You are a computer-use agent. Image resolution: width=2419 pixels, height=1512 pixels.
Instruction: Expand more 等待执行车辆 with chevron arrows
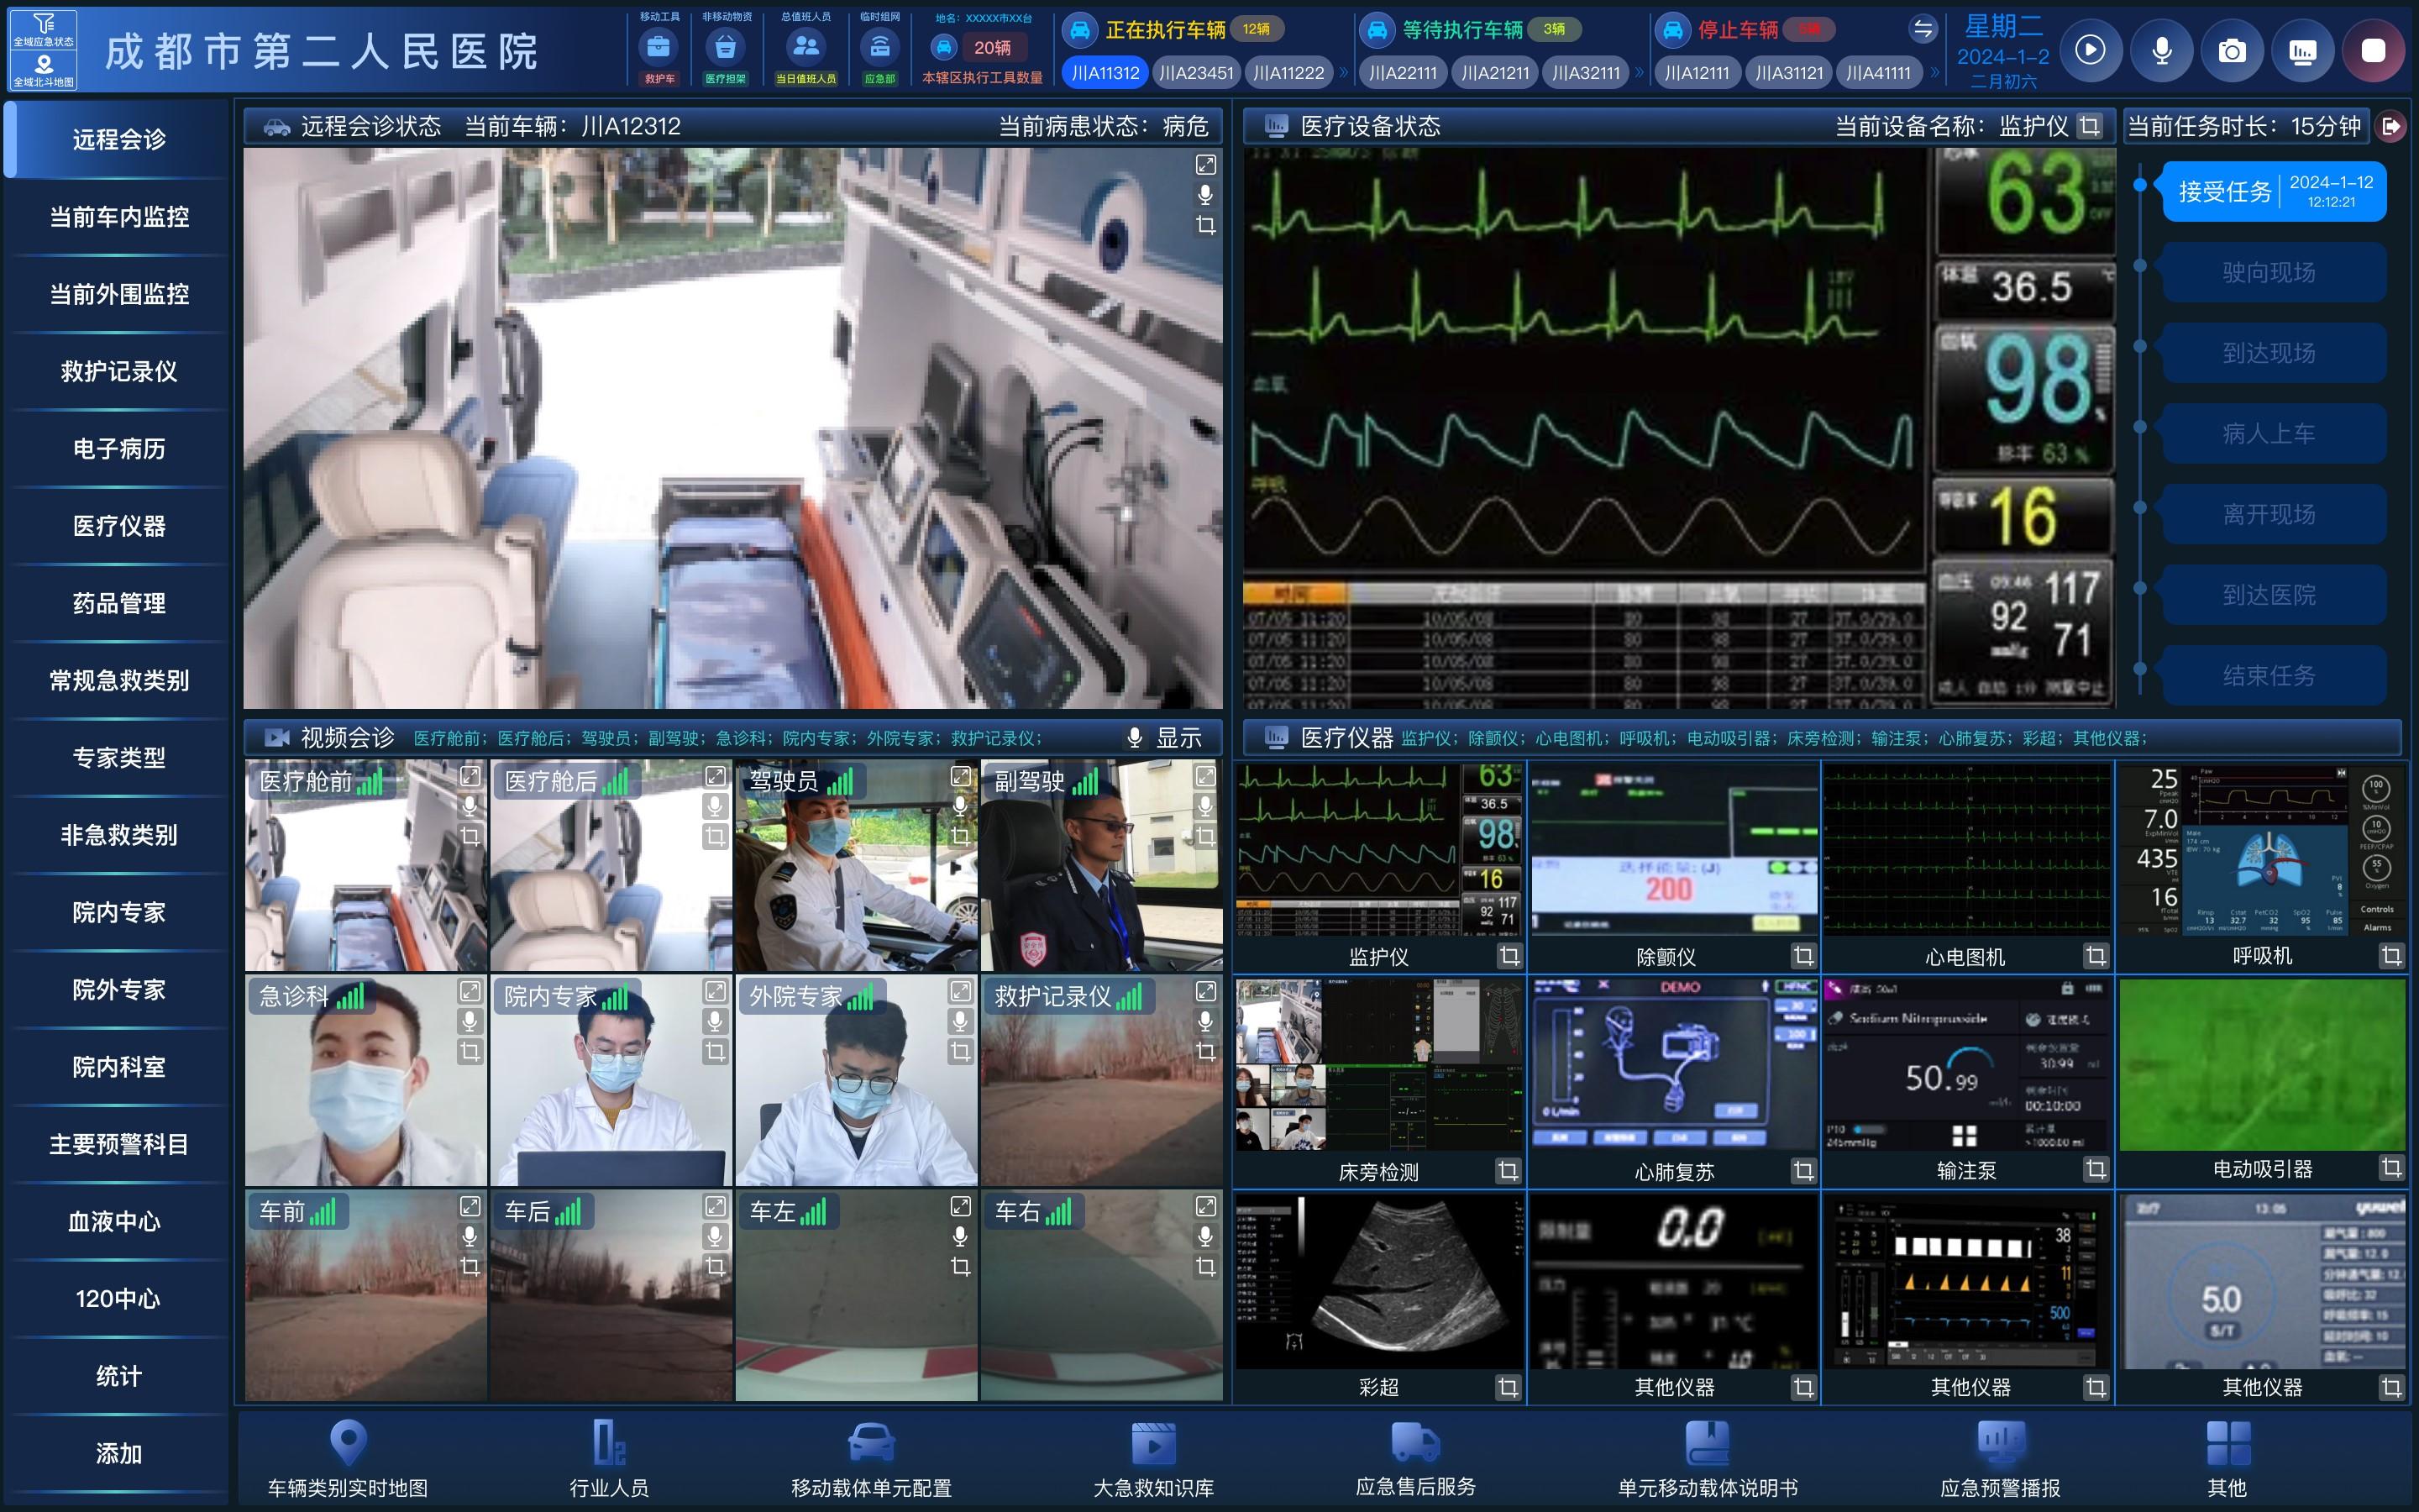[x=1640, y=73]
